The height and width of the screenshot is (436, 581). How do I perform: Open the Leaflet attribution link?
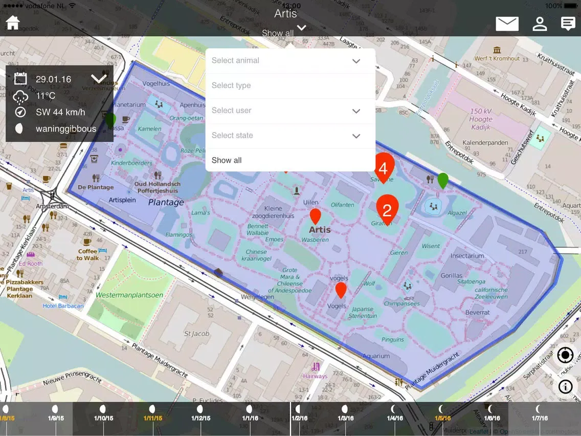479,431
